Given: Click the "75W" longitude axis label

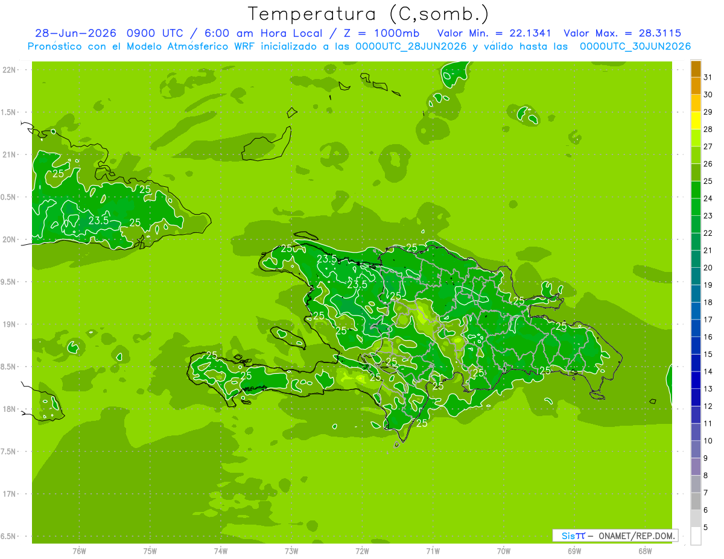Looking at the screenshot, I should tap(150, 551).
